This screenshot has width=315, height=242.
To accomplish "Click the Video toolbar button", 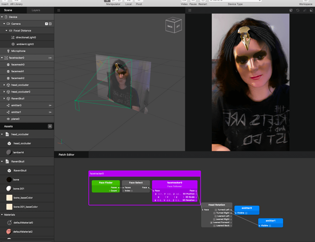I will click(184, 3).
